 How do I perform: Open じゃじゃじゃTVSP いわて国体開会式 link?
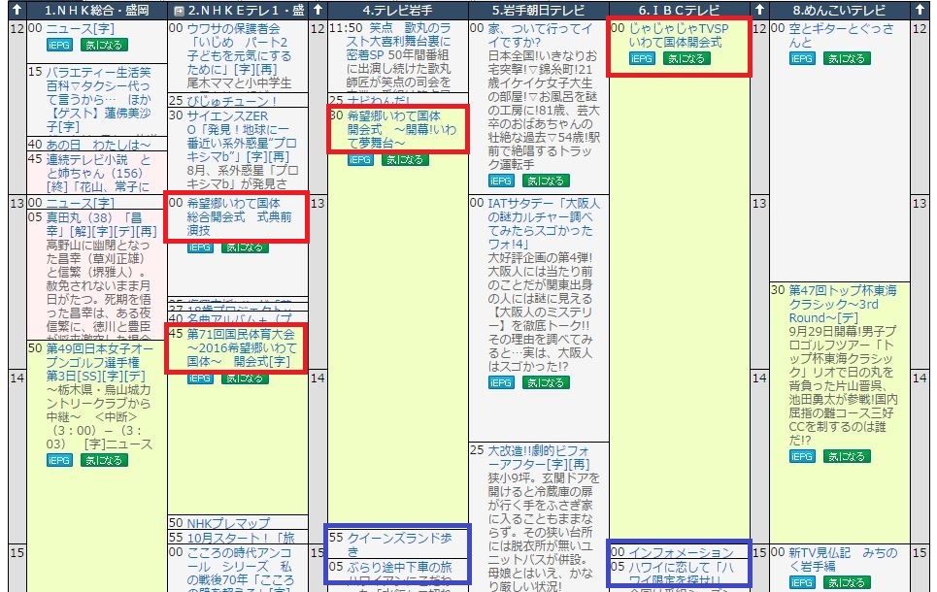point(679,35)
